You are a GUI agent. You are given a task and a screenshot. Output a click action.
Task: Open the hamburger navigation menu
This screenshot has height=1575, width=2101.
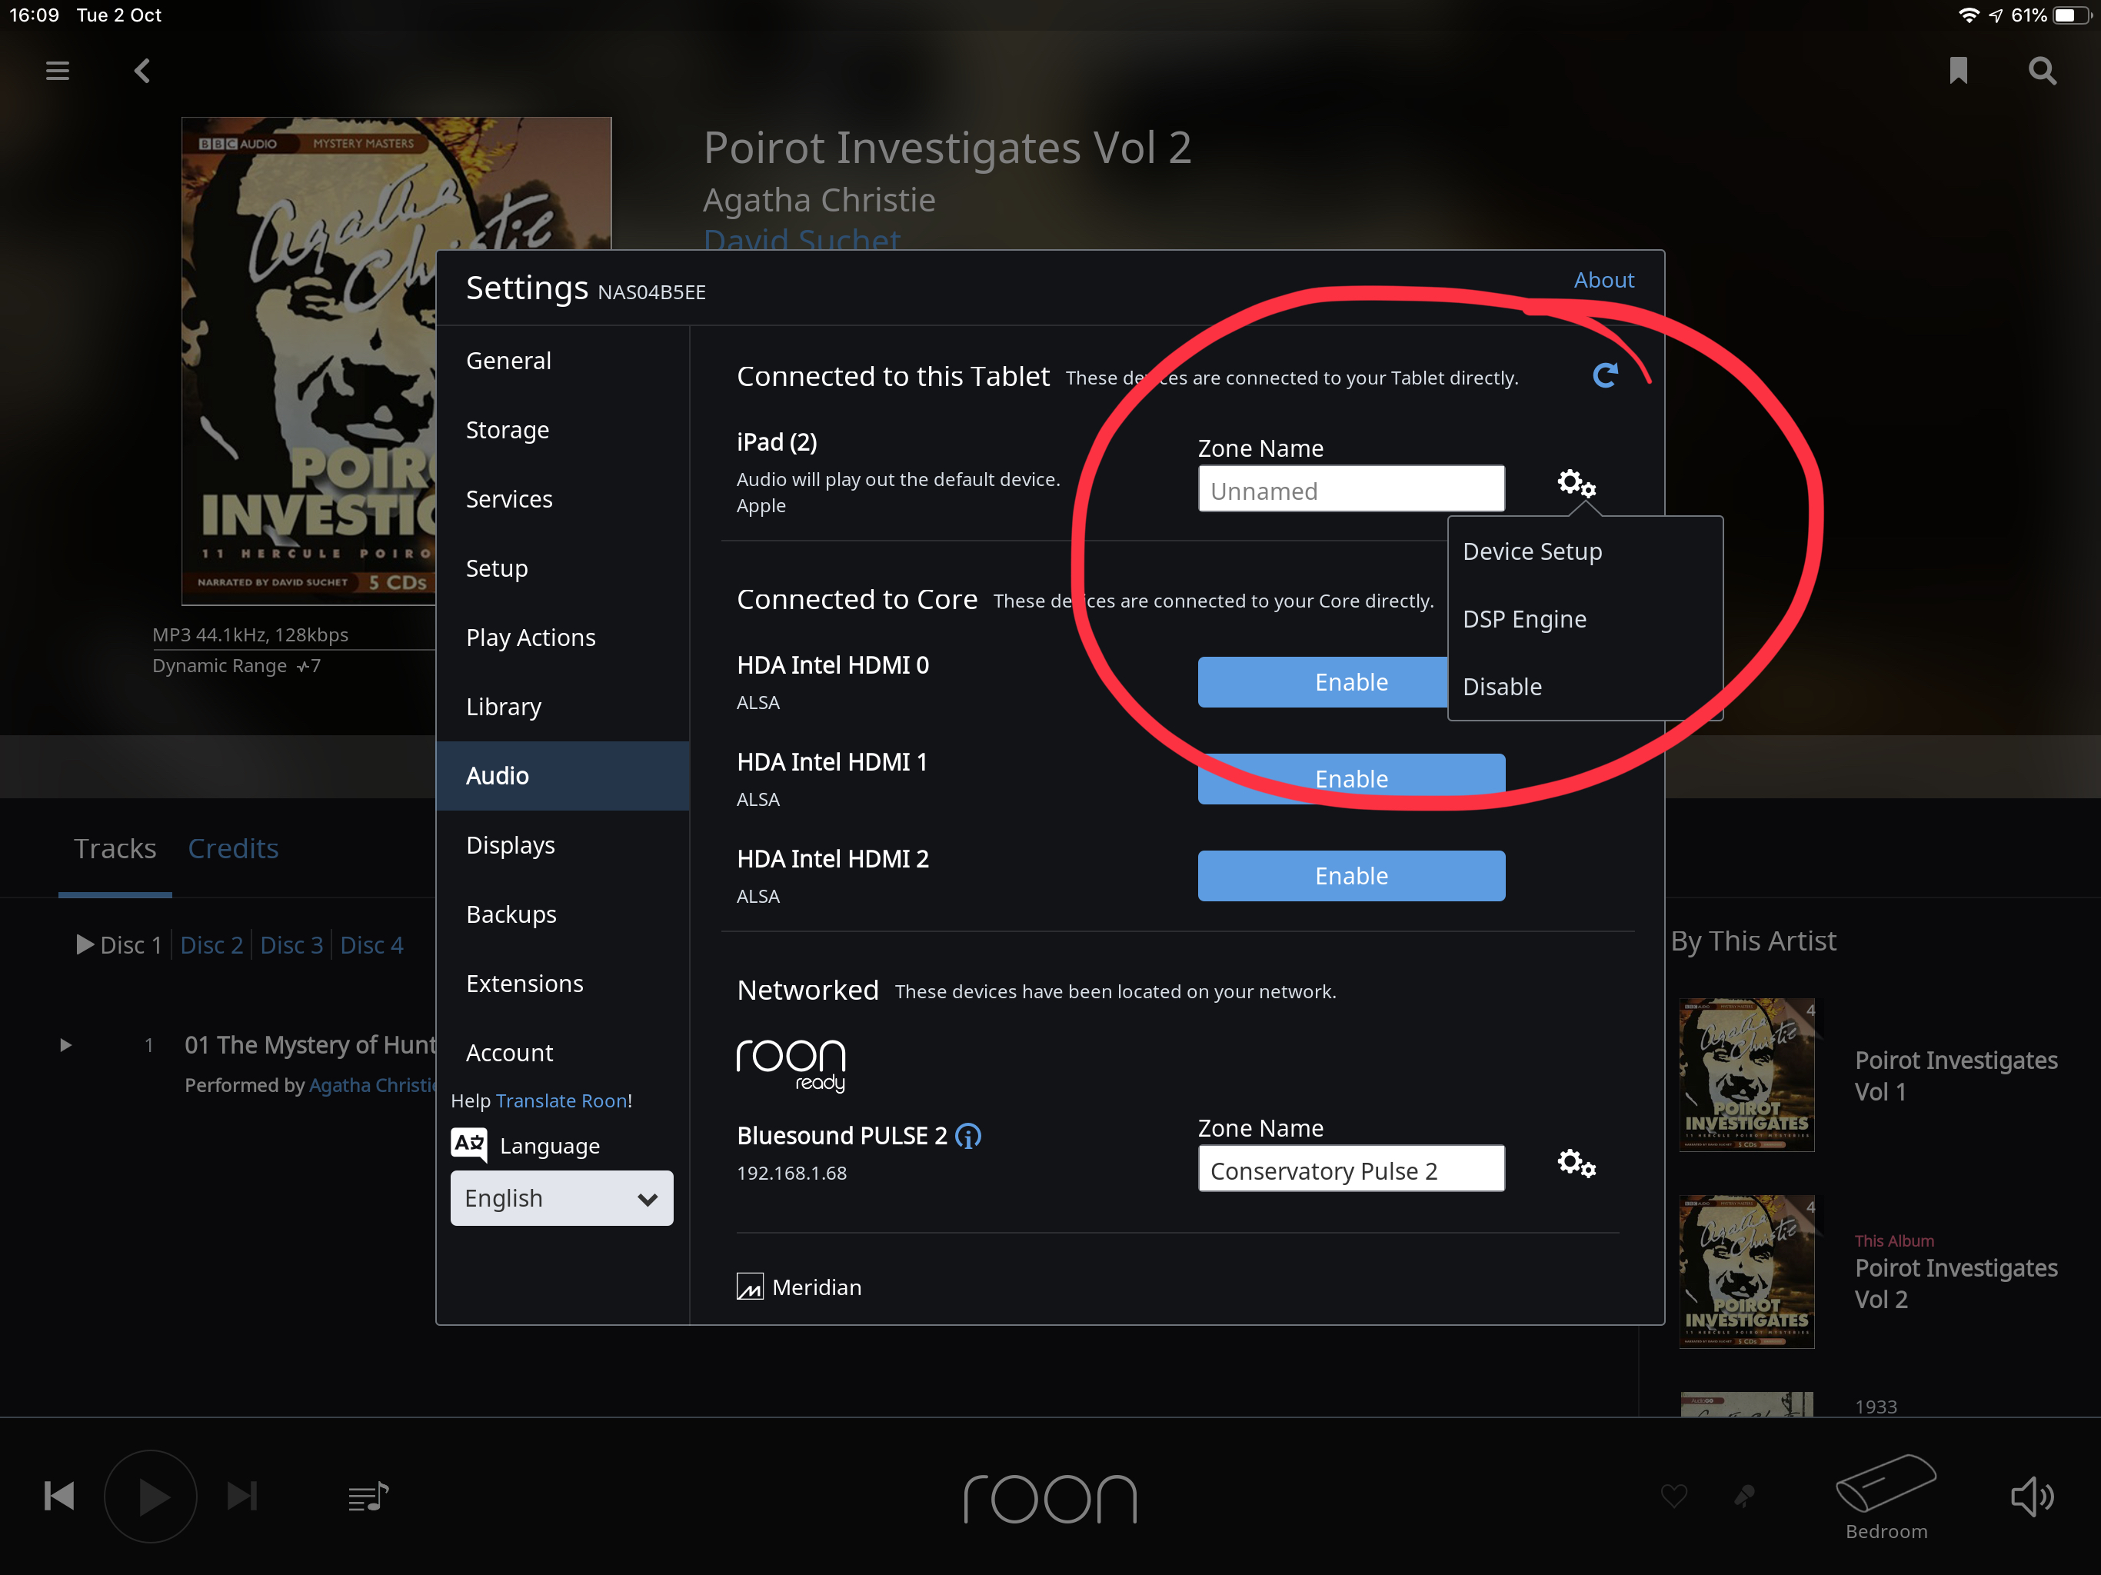click(x=57, y=70)
